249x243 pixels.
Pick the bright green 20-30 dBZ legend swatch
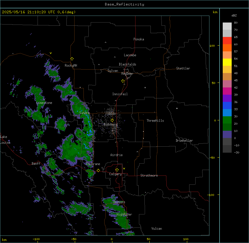(x=227, y=120)
